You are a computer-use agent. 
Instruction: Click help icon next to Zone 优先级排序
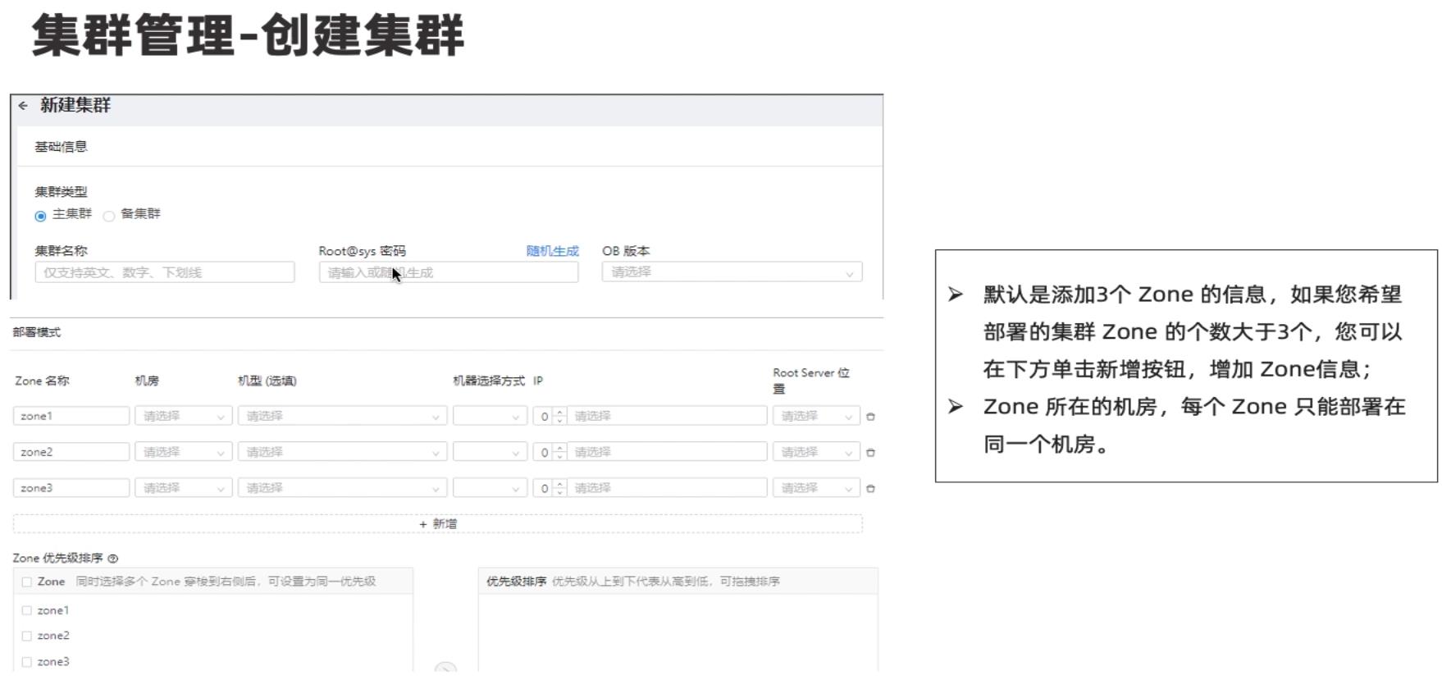(x=113, y=559)
